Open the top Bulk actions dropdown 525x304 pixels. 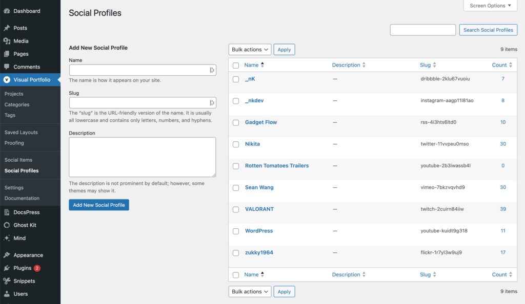pos(250,50)
